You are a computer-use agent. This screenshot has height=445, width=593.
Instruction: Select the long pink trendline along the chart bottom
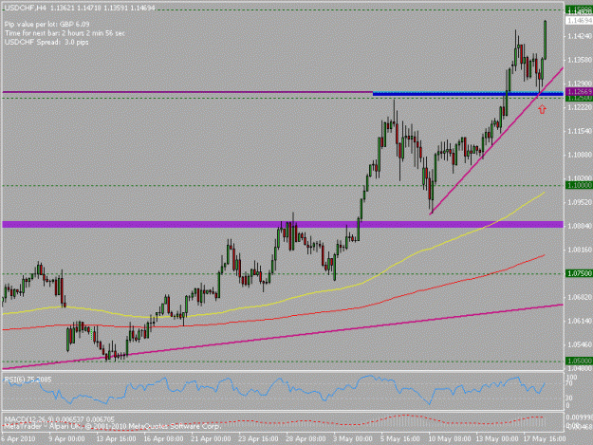pyautogui.click(x=283, y=336)
